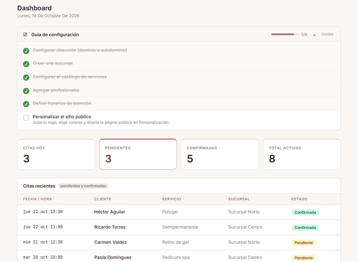Click the mié 21 oct 12:30 date cell

click(43, 242)
